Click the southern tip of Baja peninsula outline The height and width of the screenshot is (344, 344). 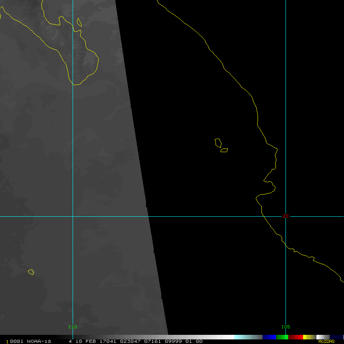pyautogui.click(x=76, y=84)
